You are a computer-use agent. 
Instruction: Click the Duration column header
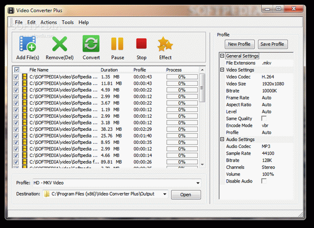coord(109,70)
